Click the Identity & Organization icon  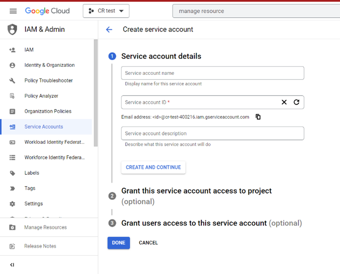point(12,65)
